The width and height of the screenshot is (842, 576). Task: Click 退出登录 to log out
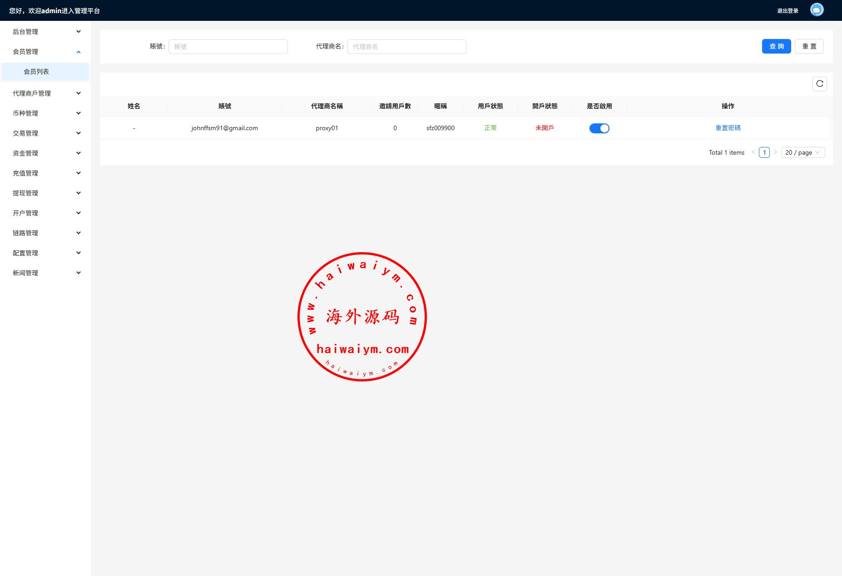coord(787,11)
